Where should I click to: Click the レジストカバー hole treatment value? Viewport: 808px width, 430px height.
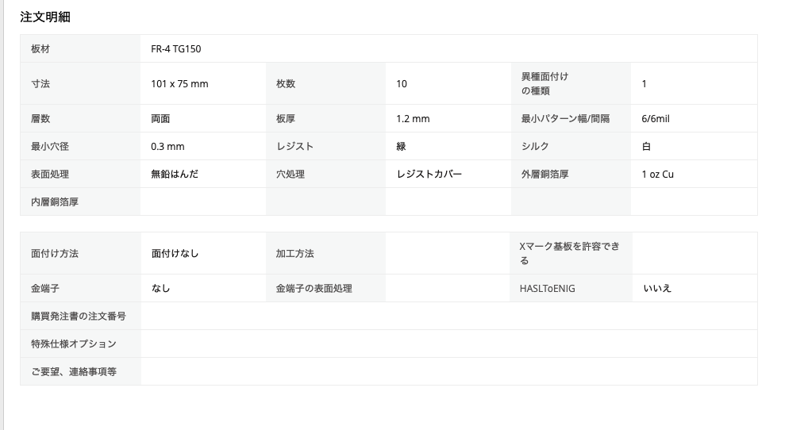pyautogui.click(x=429, y=175)
